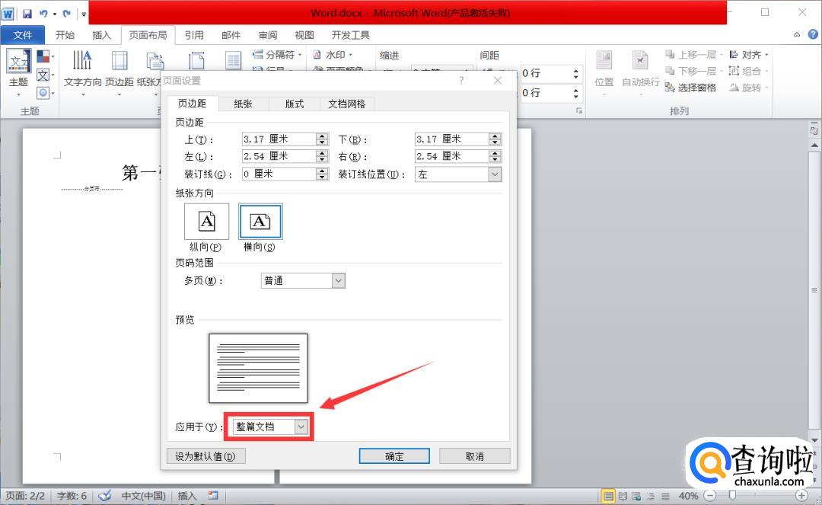Switch to the Paper (纸张) tab
This screenshot has width=822, height=505.
coord(244,104)
